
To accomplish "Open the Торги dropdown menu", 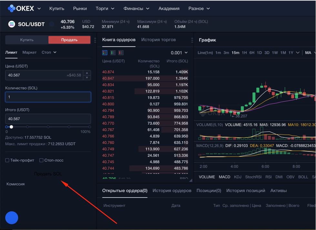I will 105,8.
